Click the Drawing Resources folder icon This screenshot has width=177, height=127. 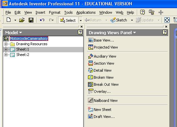pos(12,44)
